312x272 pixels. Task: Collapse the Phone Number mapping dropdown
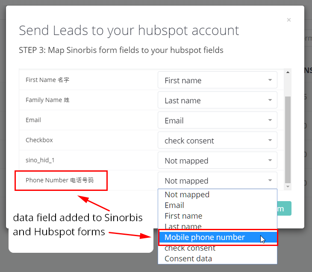217,181
